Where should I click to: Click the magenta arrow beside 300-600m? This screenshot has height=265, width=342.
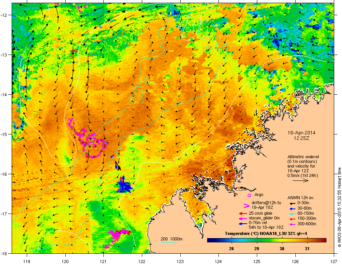point(292,224)
